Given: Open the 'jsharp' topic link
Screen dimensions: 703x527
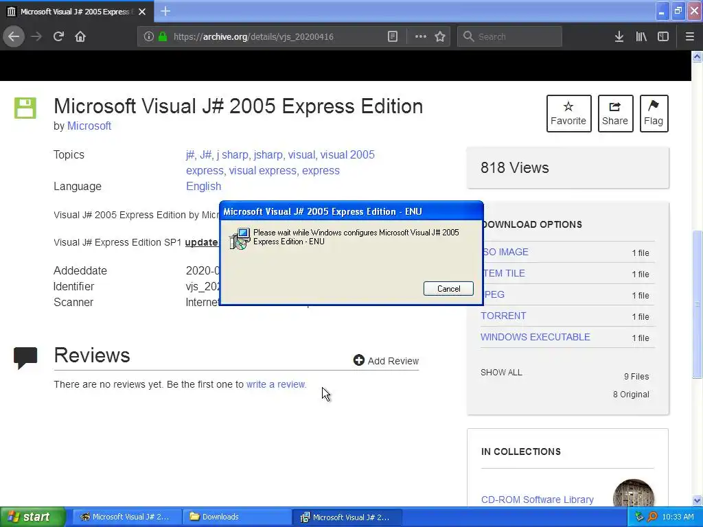Looking at the screenshot, I should (x=268, y=154).
